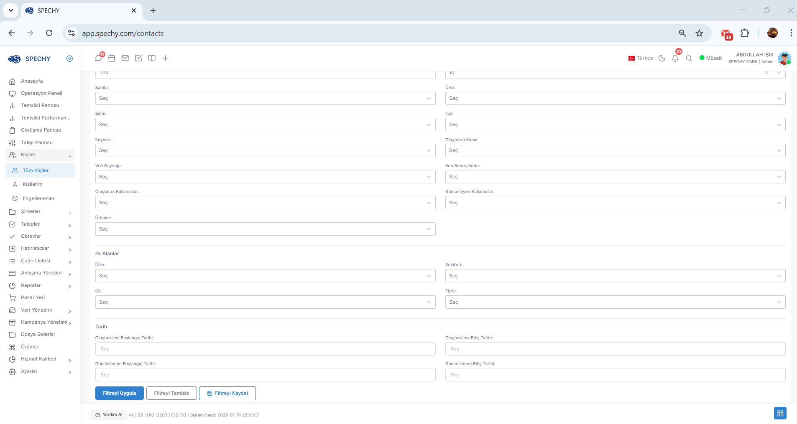Expand Kampanya Yönetimi menu

(40, 322)
